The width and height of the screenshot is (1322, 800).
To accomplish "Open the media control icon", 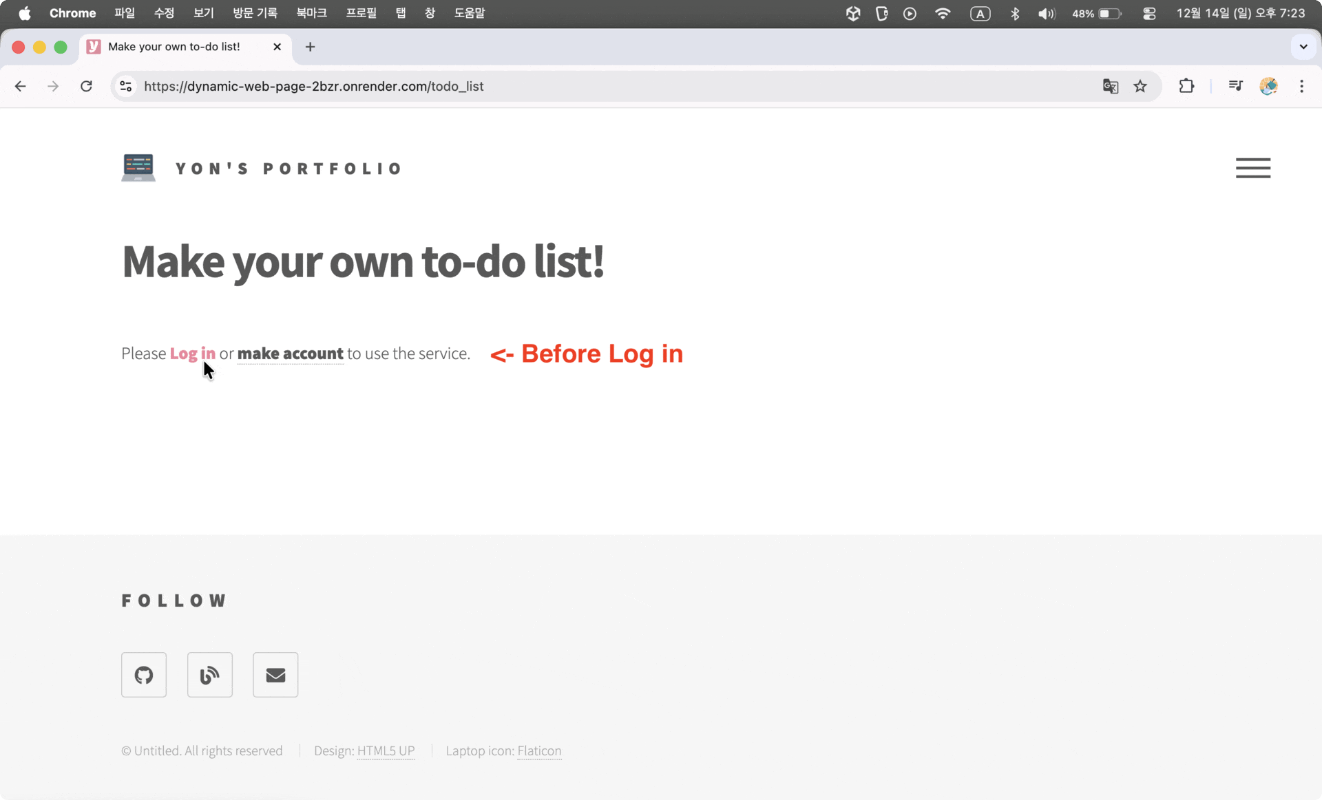I will (x=1235, y=86).
